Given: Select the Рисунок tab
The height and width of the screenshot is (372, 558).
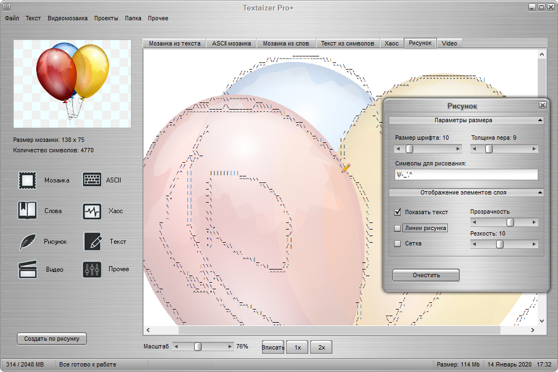Looking at the screenshot, I should (x=420, y=43).
